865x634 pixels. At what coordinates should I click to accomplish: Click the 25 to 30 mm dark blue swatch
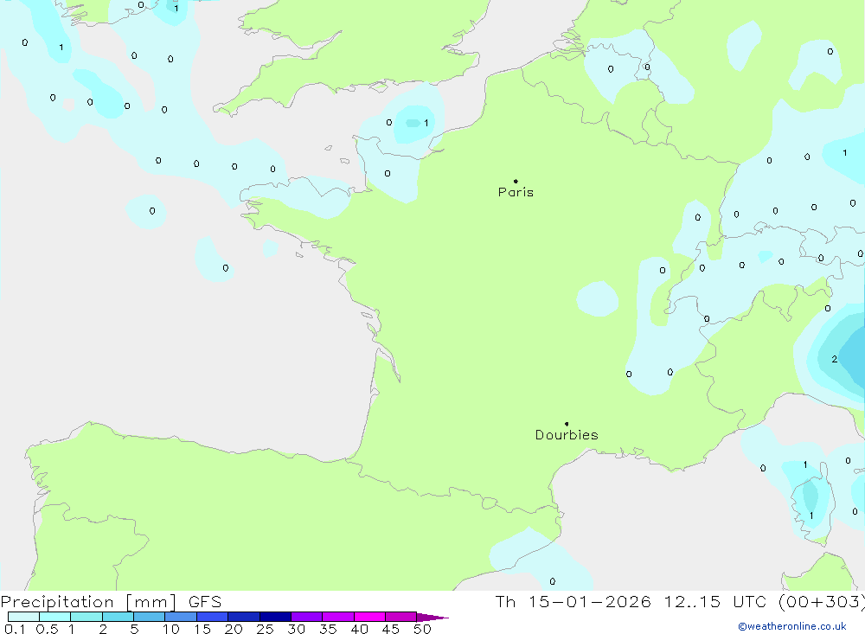[275, 617]
